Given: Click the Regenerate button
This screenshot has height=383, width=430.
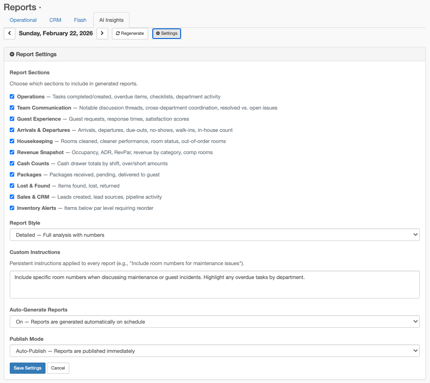Looking at the screenshot, I should coord(130,33).
